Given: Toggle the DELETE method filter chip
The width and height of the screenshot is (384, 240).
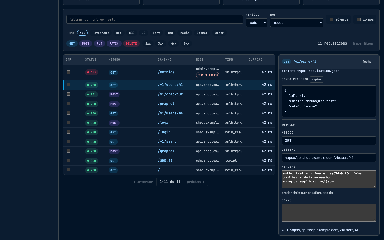Looking at the screenshot, I should click(131, 43).
